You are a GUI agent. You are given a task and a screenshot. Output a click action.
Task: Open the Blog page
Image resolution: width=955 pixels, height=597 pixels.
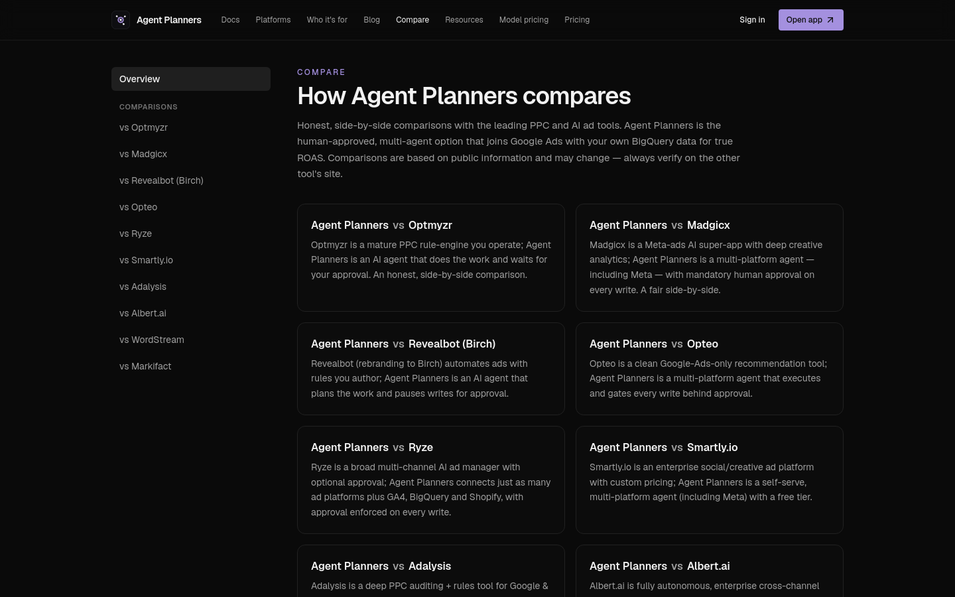371,20
